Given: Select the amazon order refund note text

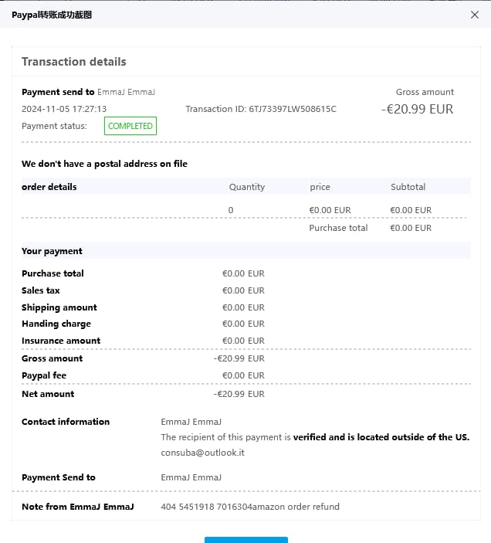Looking at the screenshot, I should coord(250,507).
